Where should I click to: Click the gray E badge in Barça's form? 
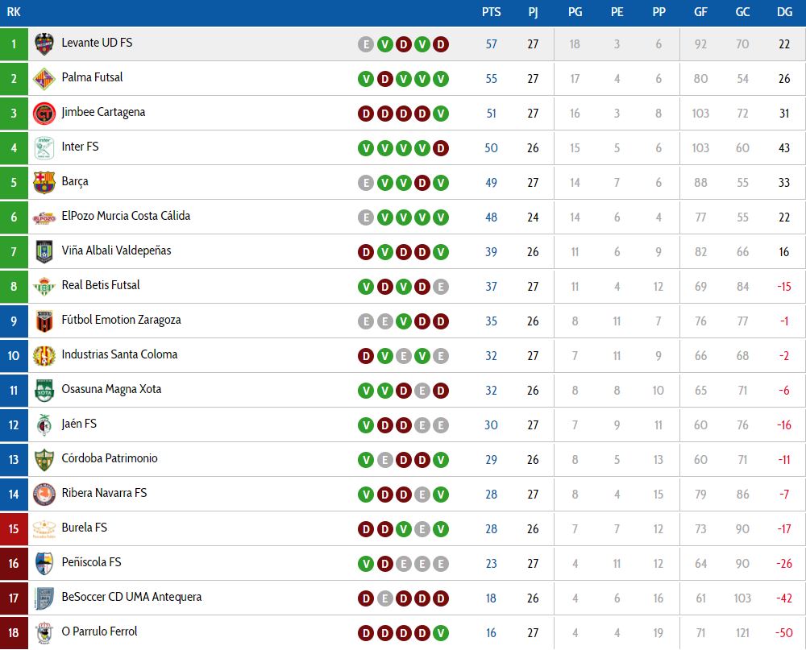[365, 182]
